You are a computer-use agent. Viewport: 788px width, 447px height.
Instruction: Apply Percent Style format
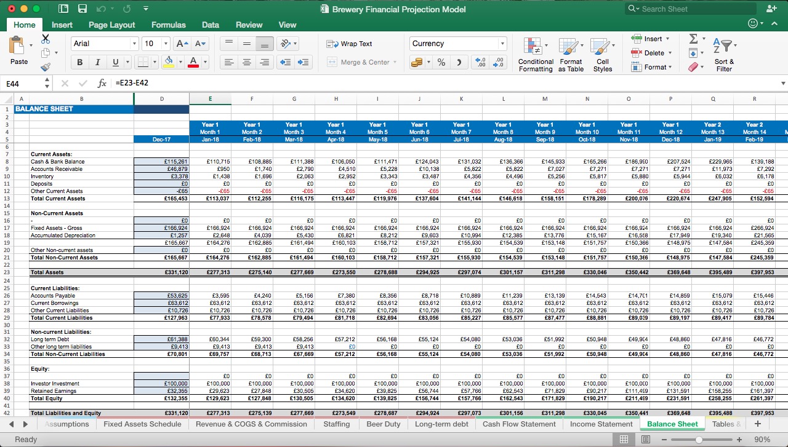point(441,62)
